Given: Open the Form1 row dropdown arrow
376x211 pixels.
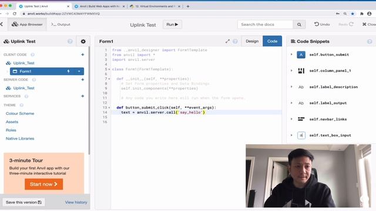Looking at the screenshot, I should pos(79,72).
